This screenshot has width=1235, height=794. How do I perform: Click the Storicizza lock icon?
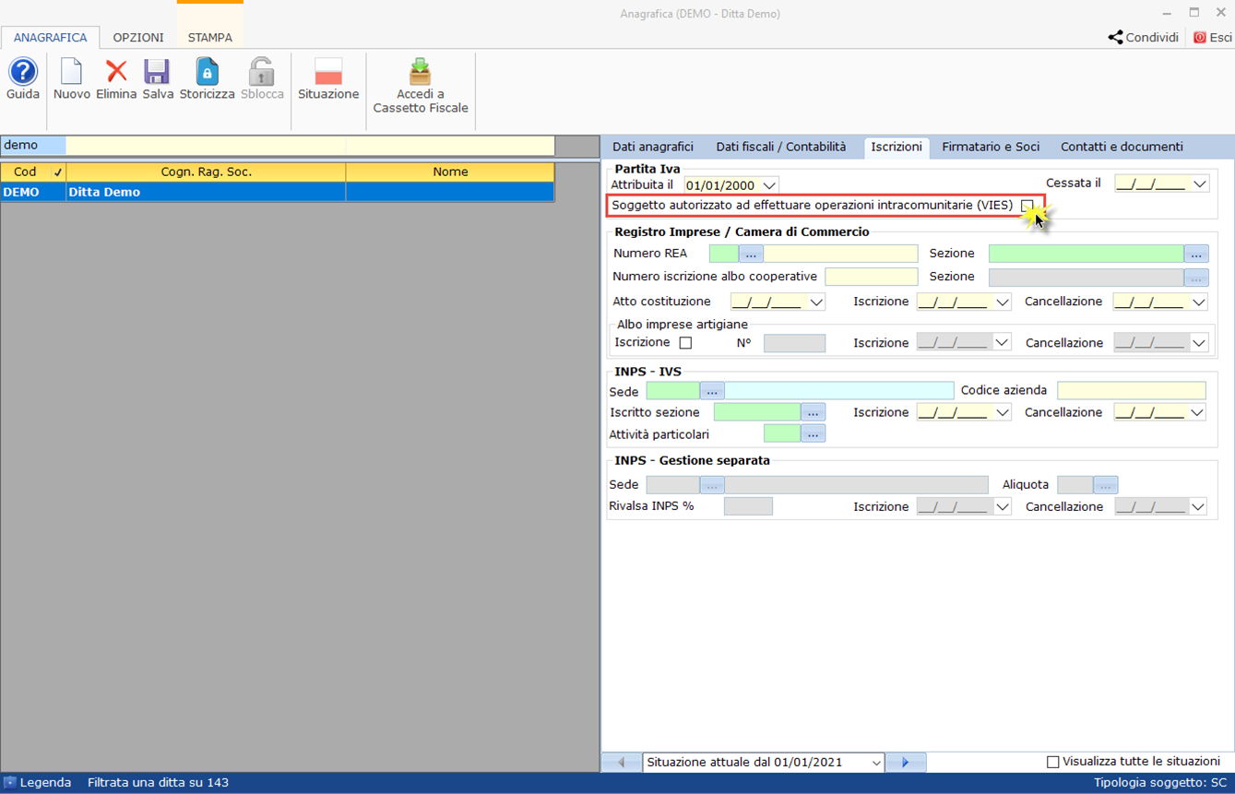pyautogui.click(x=207, y=73)
